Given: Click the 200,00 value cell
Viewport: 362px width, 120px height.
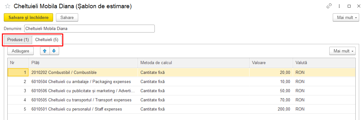Looking at the screenshot, I should [x=271, y=109].
